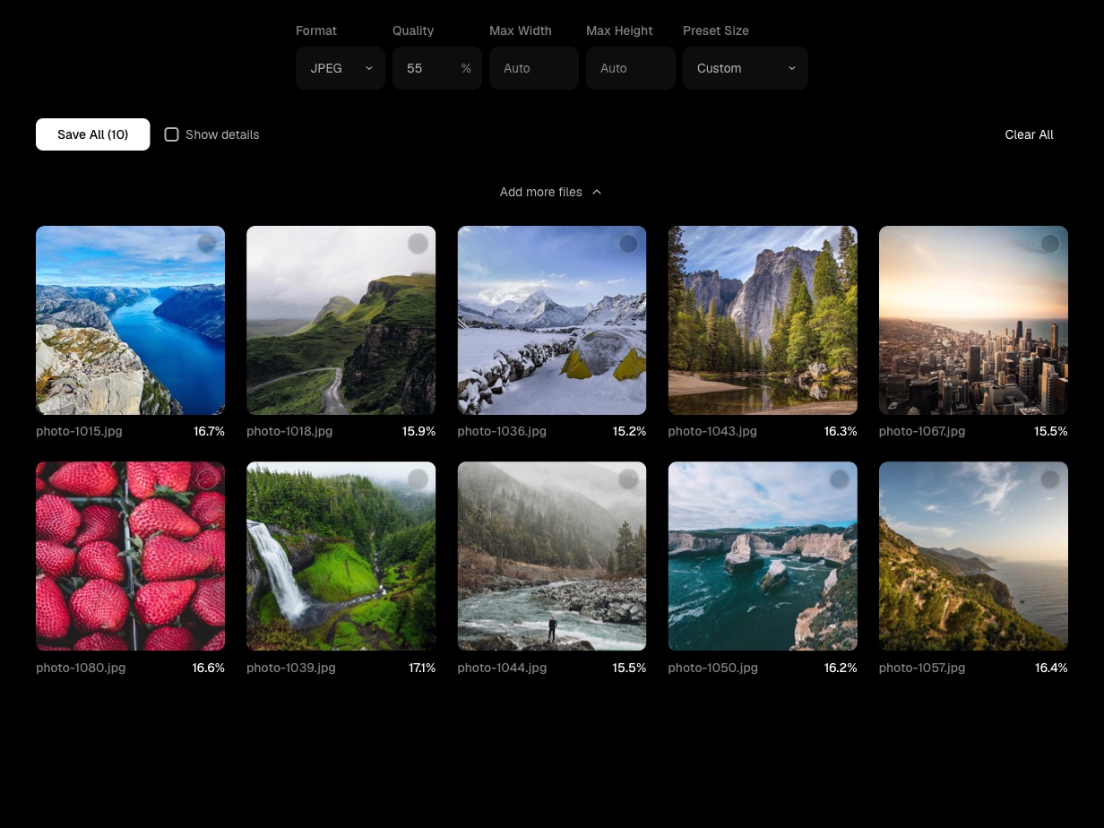Open the Format dropdown showing JPEG

point(341,68)
